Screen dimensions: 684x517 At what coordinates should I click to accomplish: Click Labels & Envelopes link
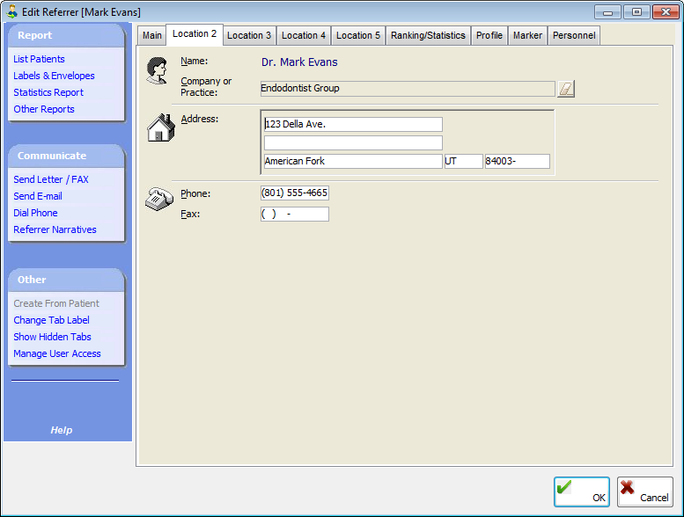(55, 76)
